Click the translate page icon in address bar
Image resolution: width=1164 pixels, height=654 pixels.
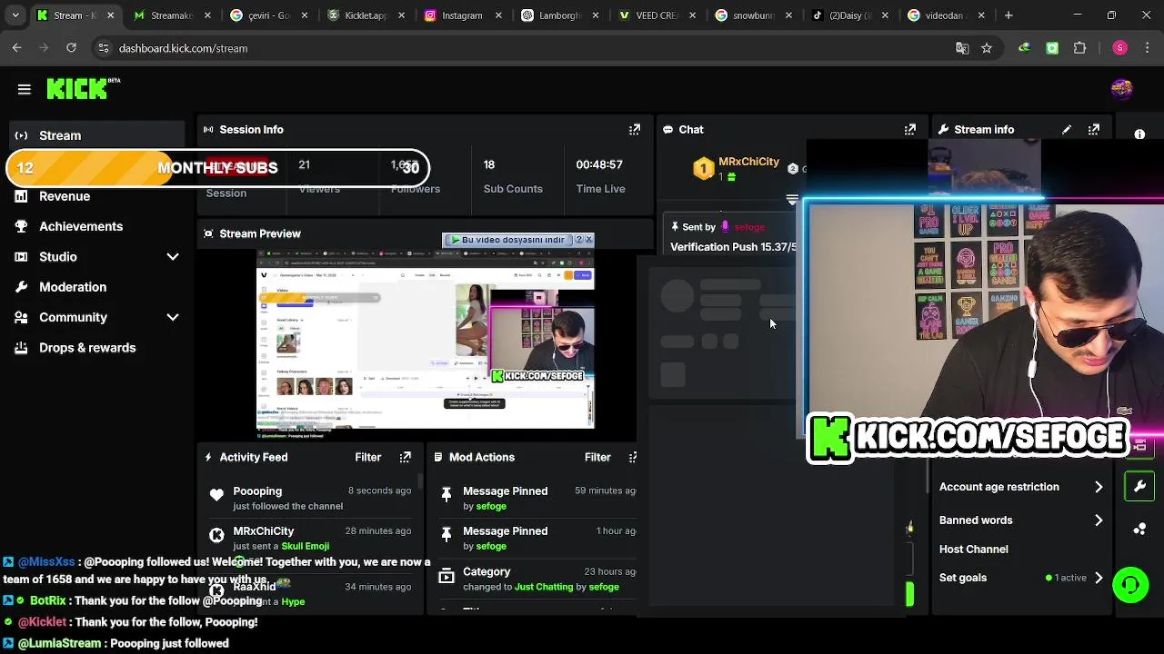coord(962,48)
